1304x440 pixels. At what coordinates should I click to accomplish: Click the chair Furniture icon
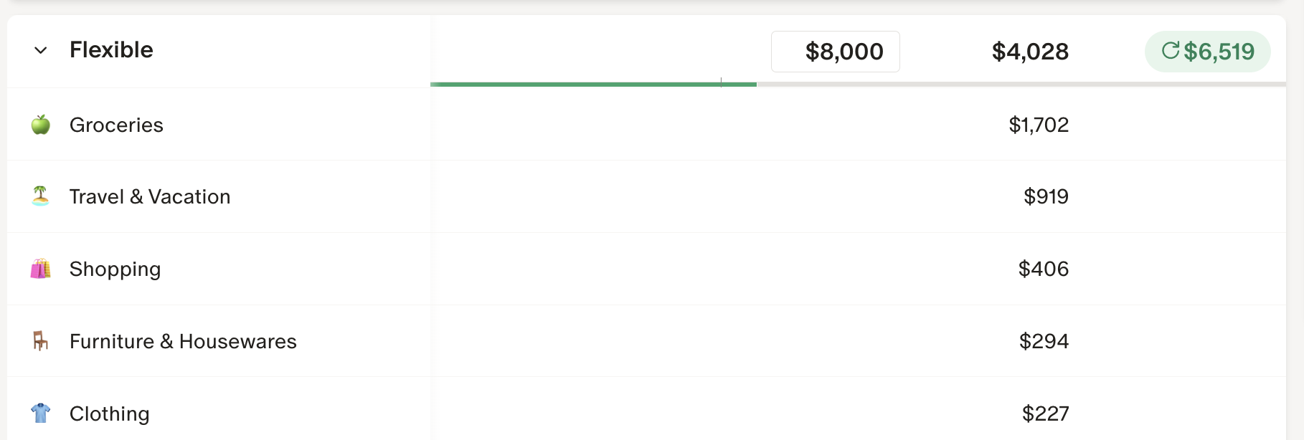41,341
